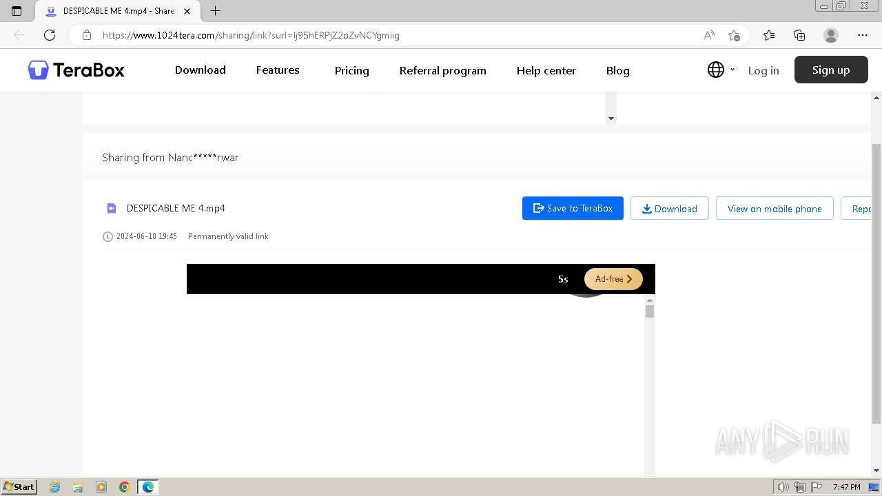Open the Windows Start menu
Image resolution: width=882 pixels, height=496 pixels.
pos(19,486)
